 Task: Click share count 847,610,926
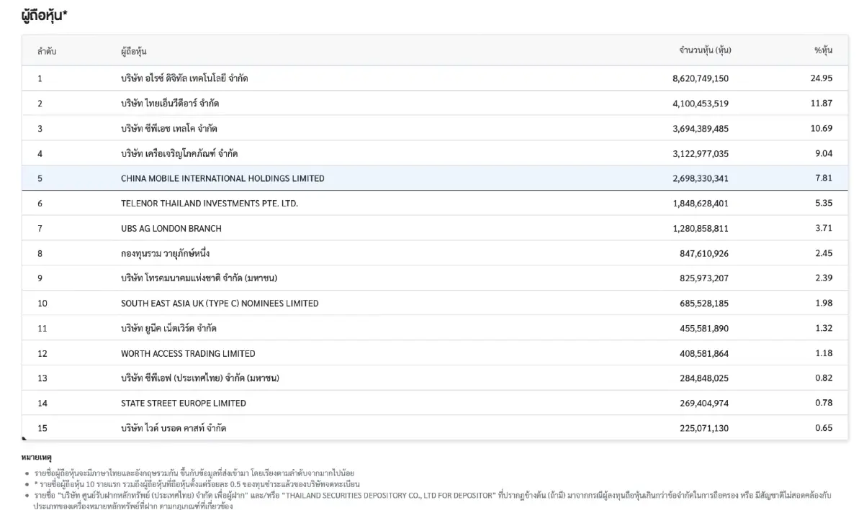pyautogui.click(x=704, y=253)
